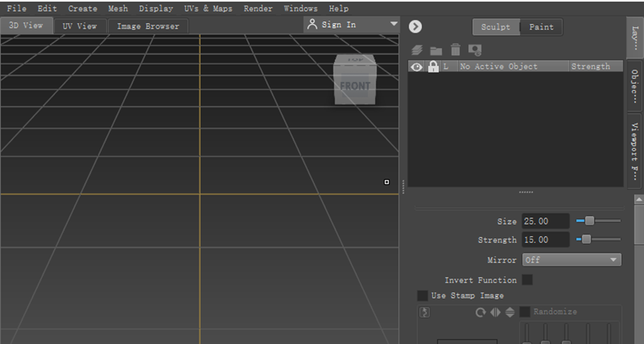Click the stamp flip vertical icon
Image resolution: width=644 pixels, height=344 pixels.
509,313
